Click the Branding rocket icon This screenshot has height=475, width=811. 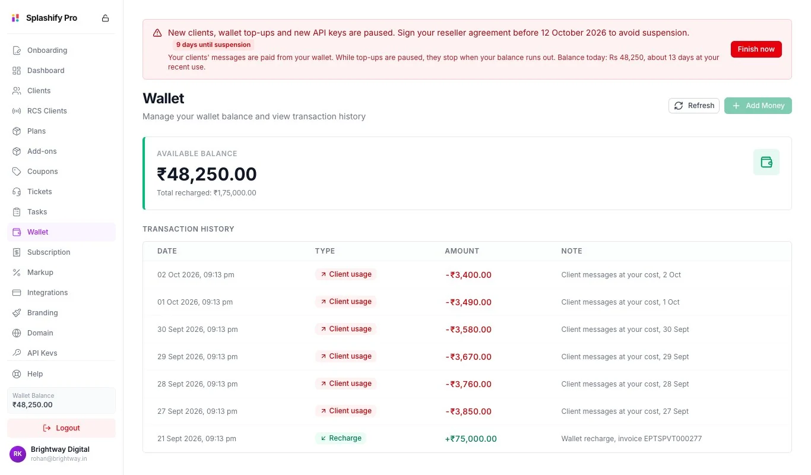17,313
